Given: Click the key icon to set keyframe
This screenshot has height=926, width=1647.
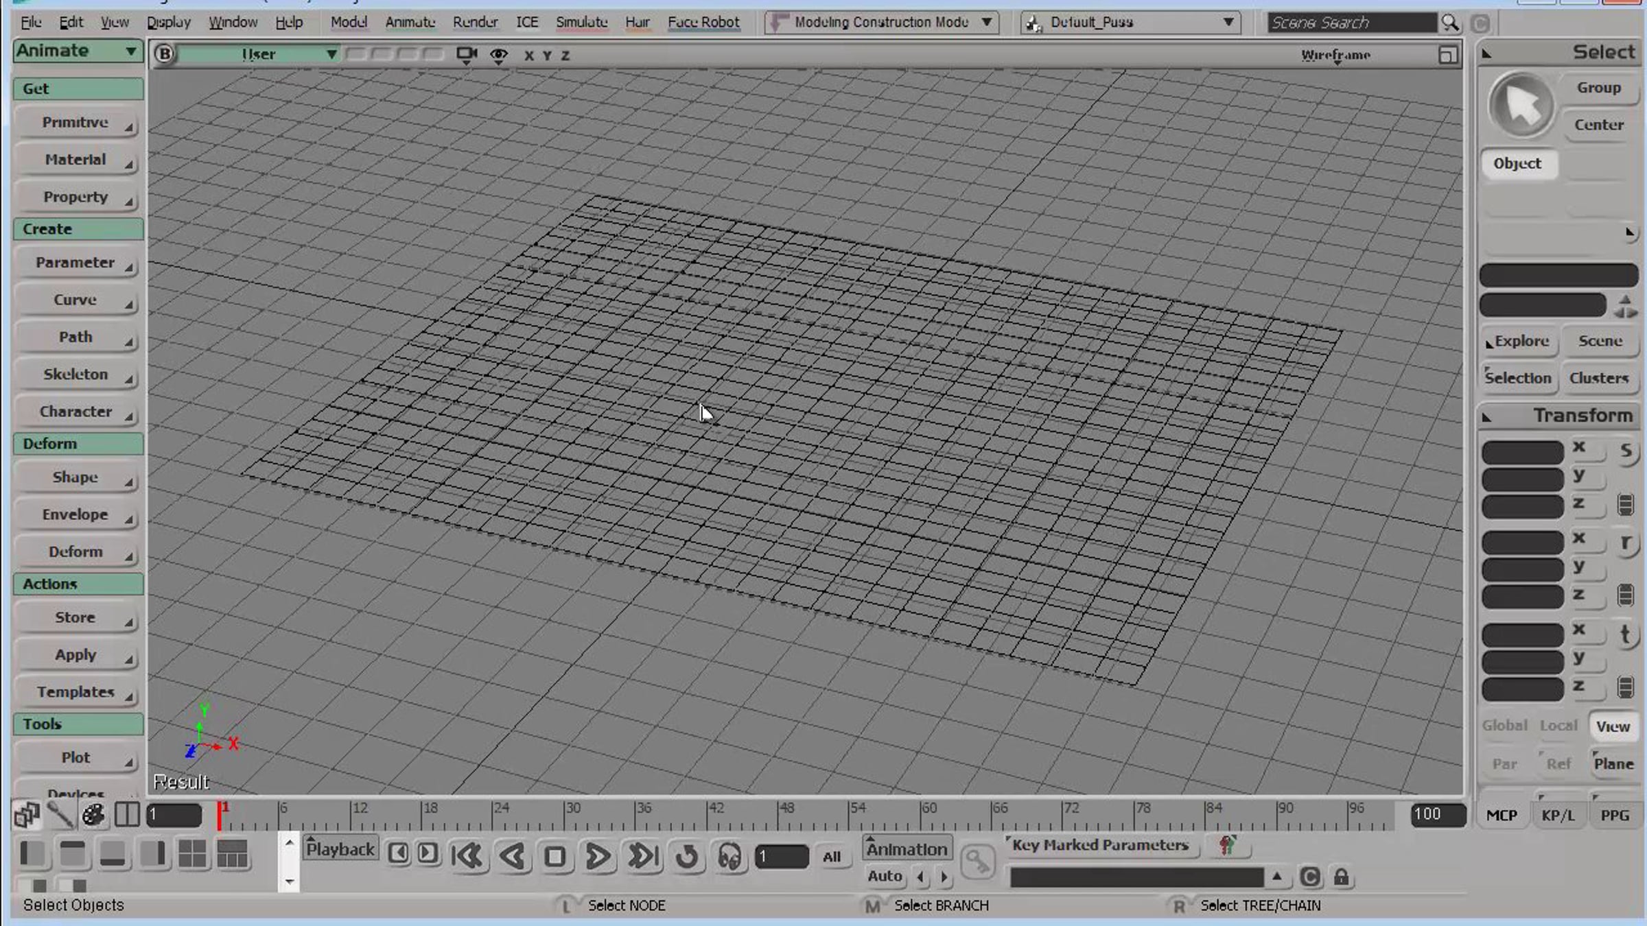Looking at the screenshot, I should click(x=977, y=861).
